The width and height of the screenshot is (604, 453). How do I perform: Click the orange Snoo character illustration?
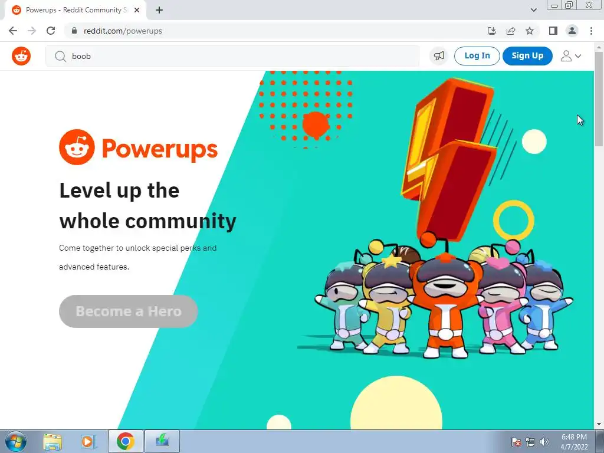tap(445, 295)
